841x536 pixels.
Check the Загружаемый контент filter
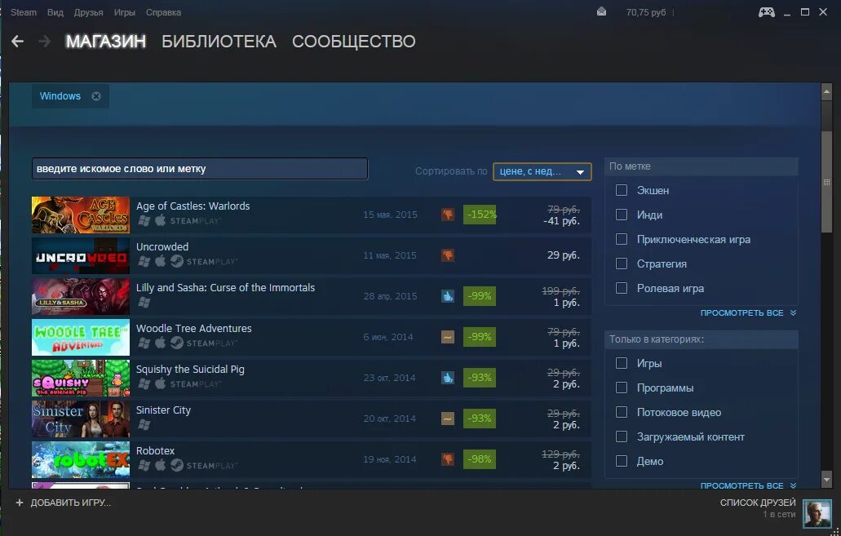click(x=622, y=436)
